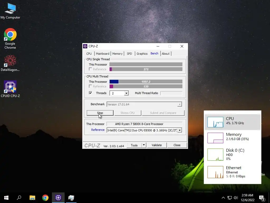Show hidden system tray icons
The image size is (270, 203).
(223, 198)
